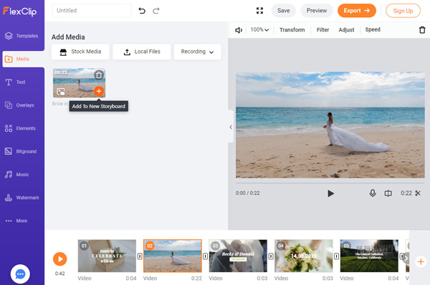Viewport: 430px width, 285px height.
Task: Select storyboard 02 beach clip
Action: pyautogui.click(x=173, y=256)
